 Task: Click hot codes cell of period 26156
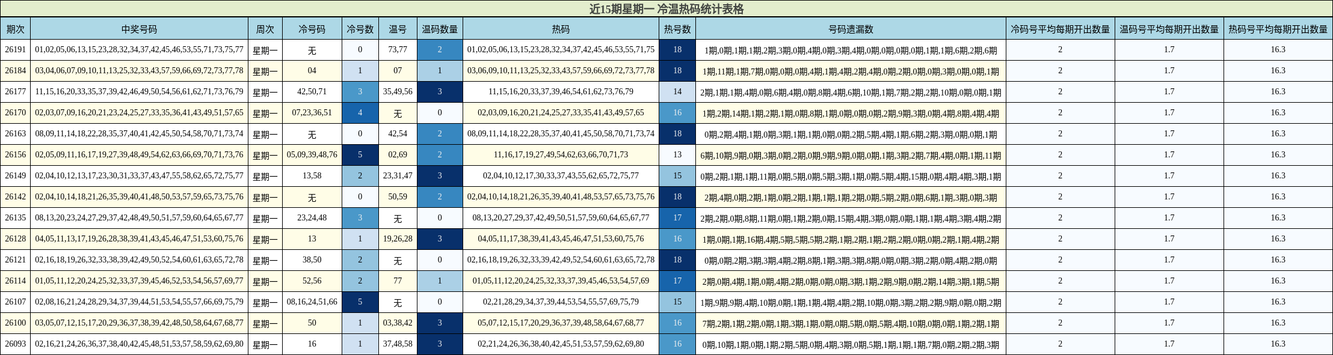click(561, 155)
